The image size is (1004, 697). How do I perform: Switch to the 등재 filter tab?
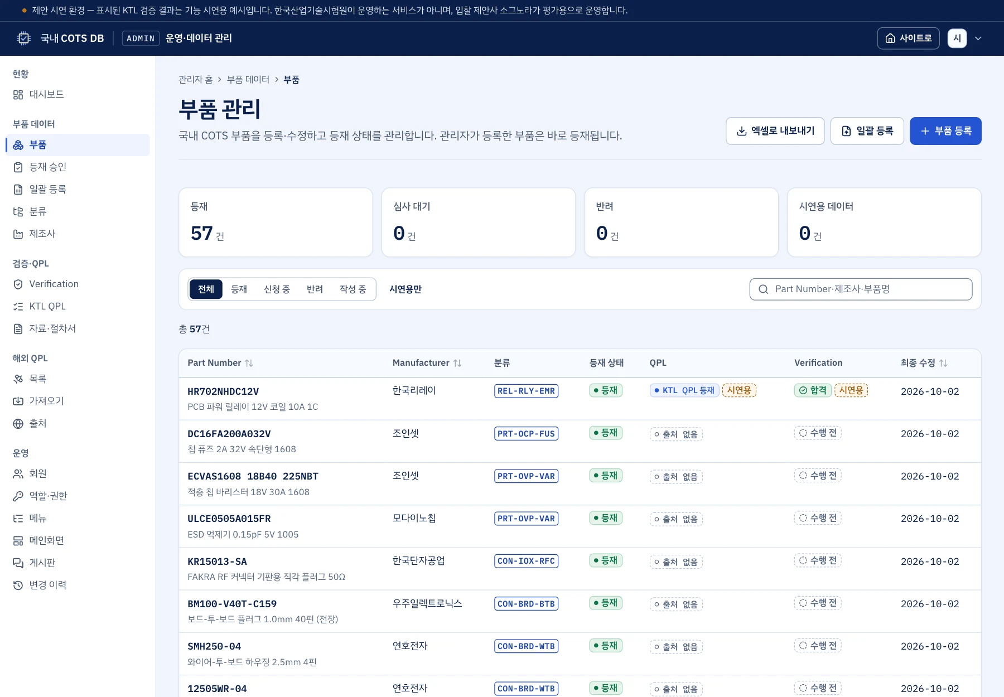(x=239, y=289)
